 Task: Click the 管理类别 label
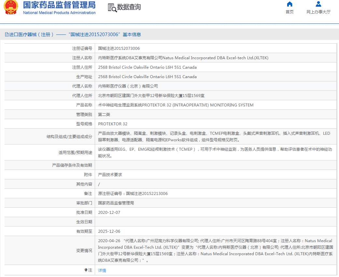(x=84, y=115)
